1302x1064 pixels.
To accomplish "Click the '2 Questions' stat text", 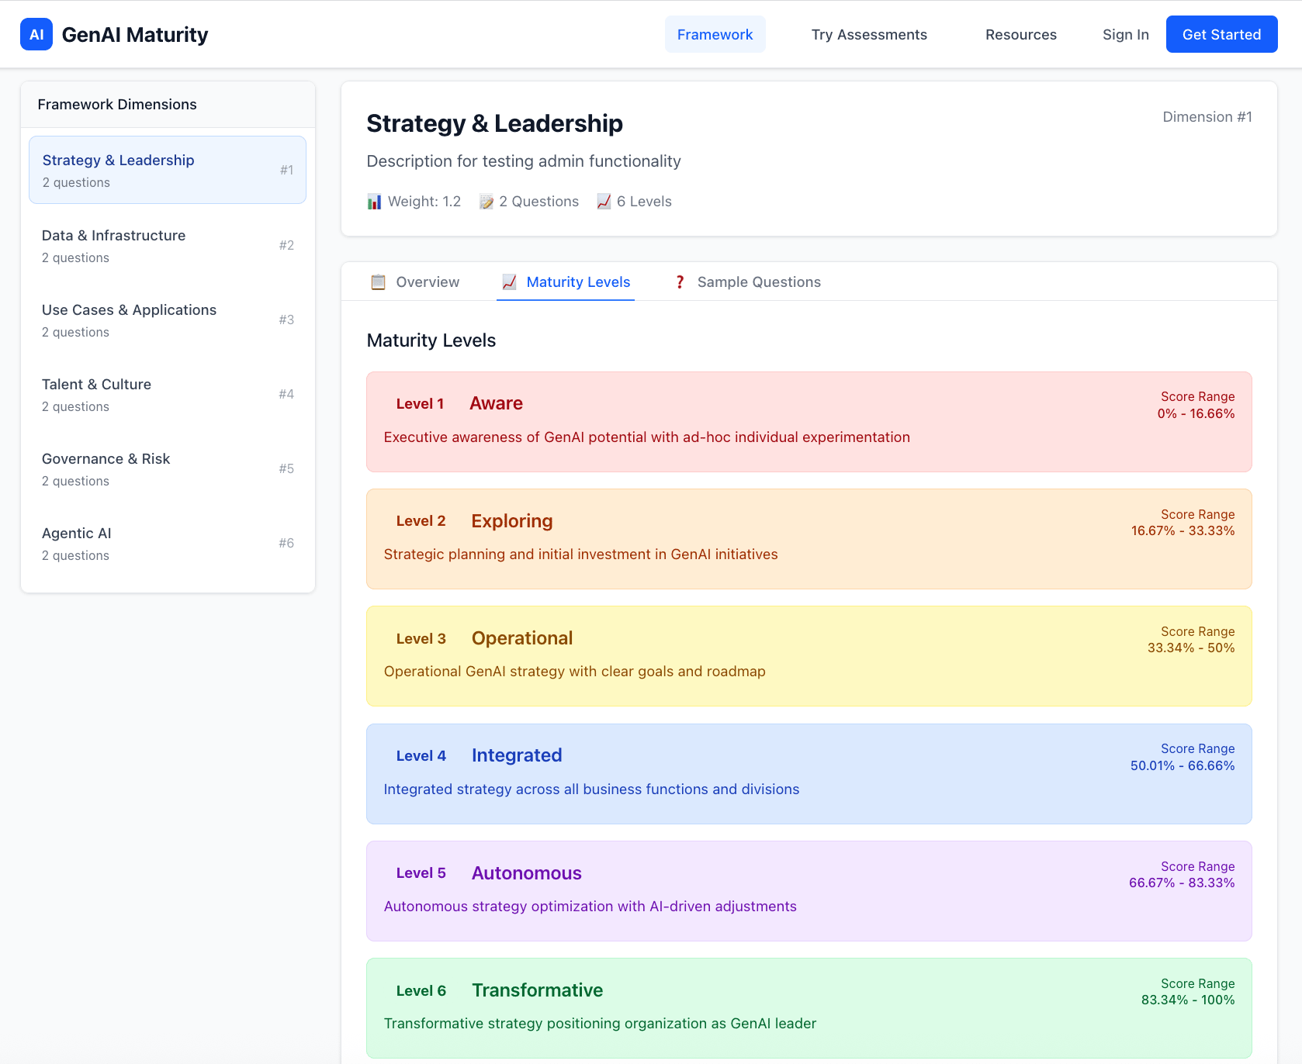I will [538, 202].
